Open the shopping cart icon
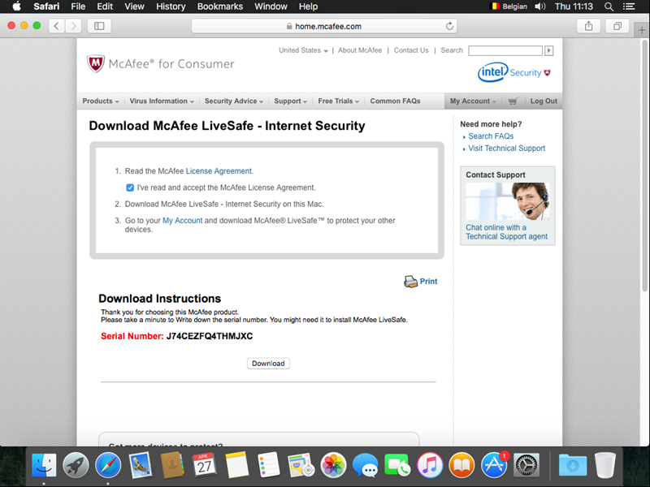Screen dimensions: 650x487 (513, 101)
